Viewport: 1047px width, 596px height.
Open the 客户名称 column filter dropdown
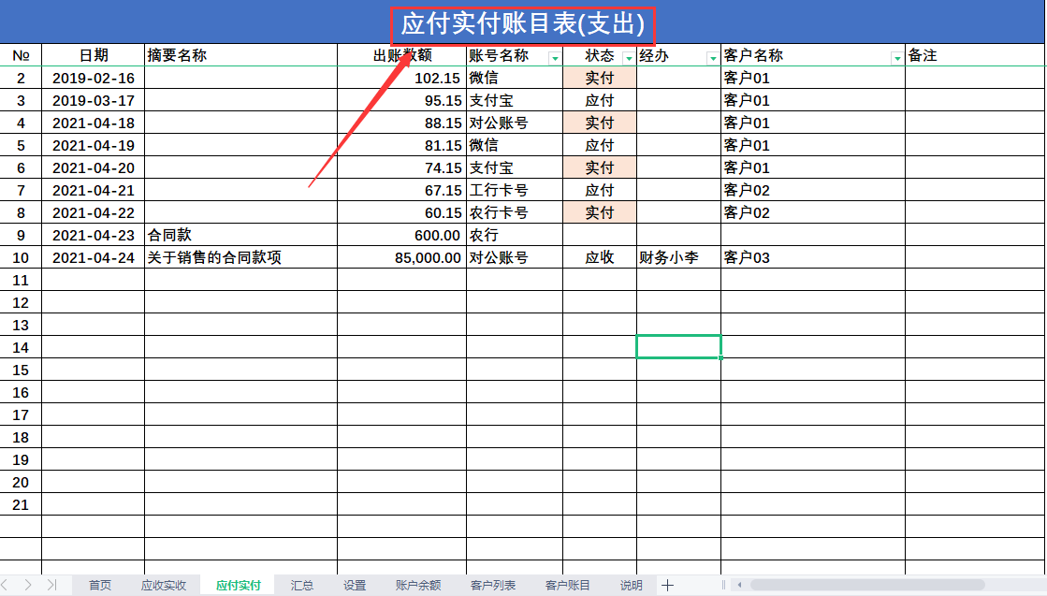point(896,58)
